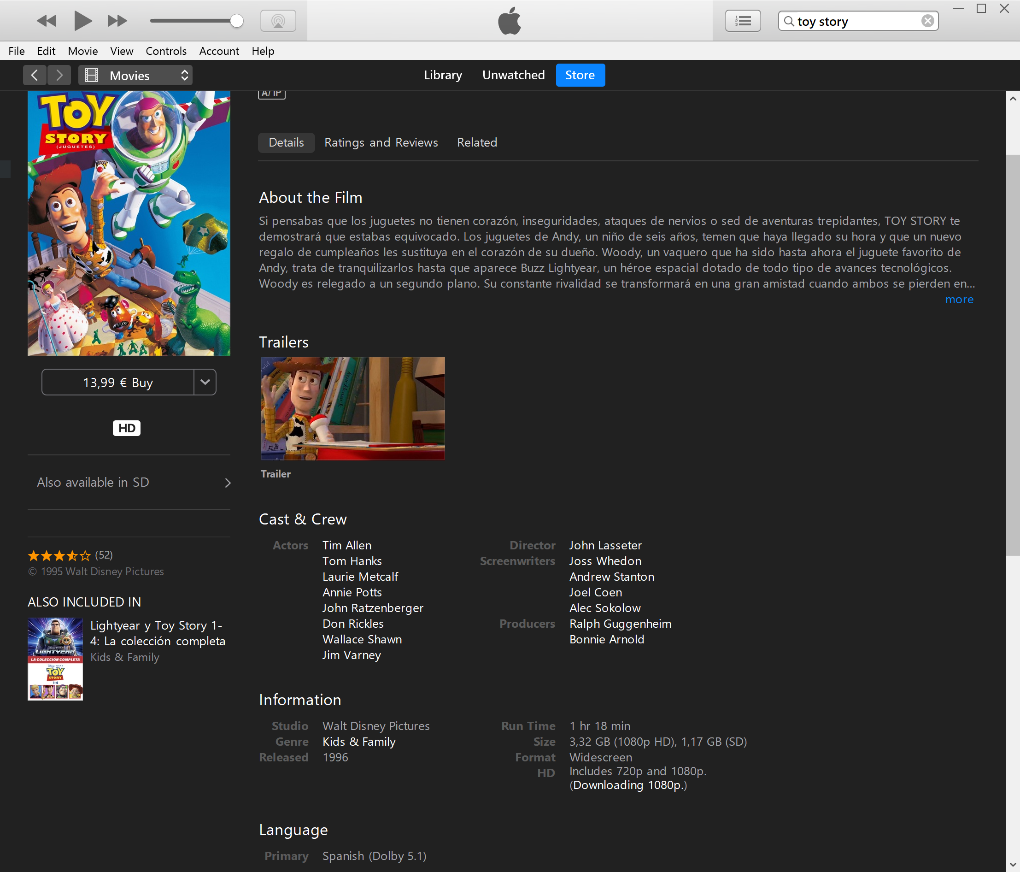Open the Account menu
Screen dimensions: 1020x872
coord(219,51)
